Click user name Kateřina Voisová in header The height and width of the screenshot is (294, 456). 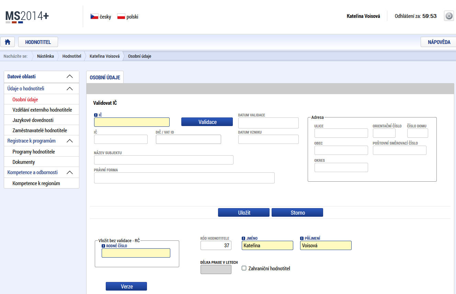[x=363, y=16]
